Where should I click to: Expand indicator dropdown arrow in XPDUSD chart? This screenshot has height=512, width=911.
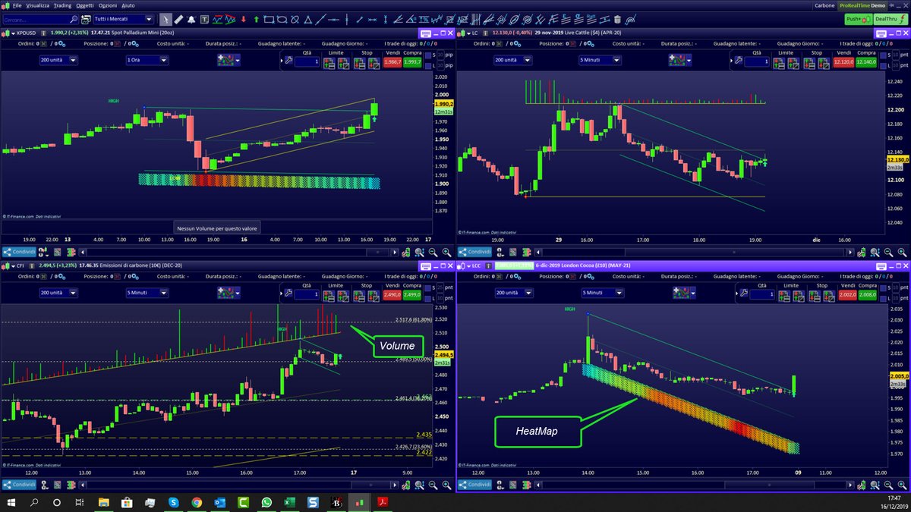point(238,60)
